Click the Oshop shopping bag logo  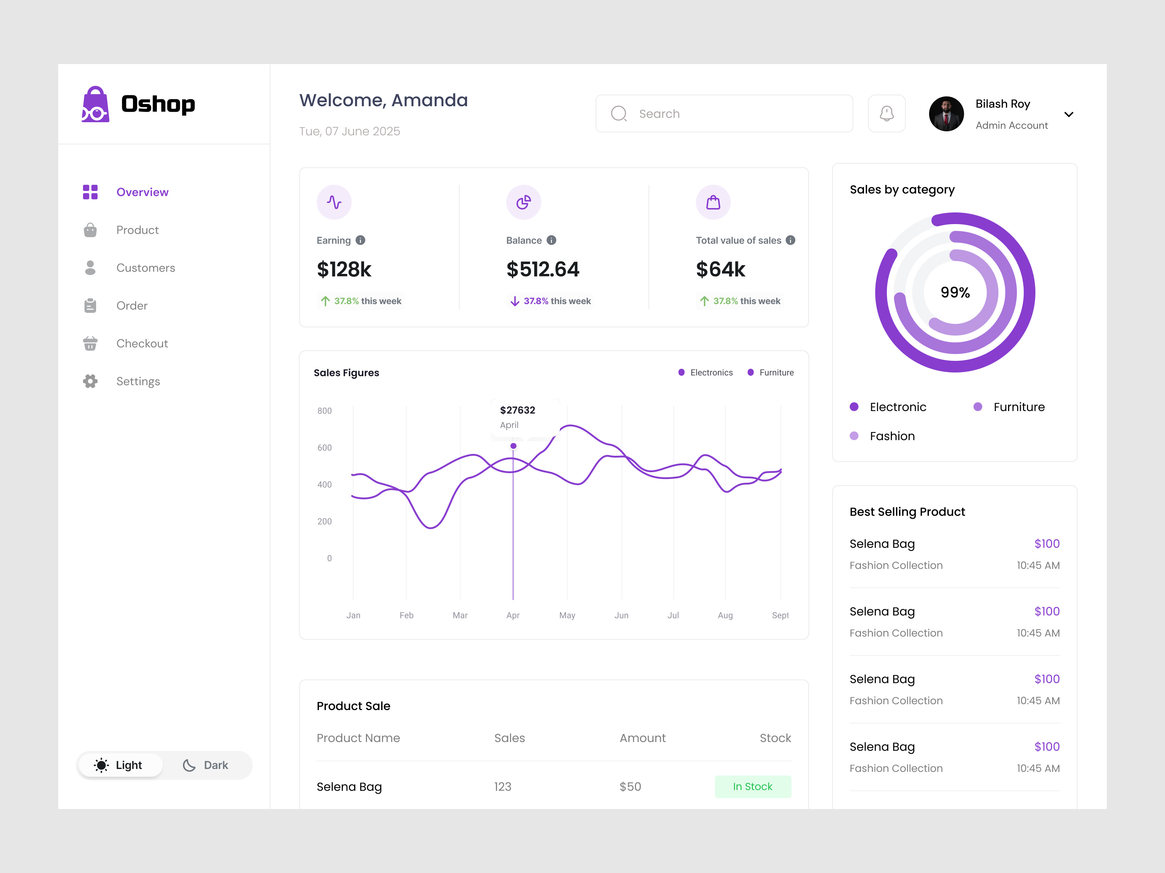(x=95, y=105)
